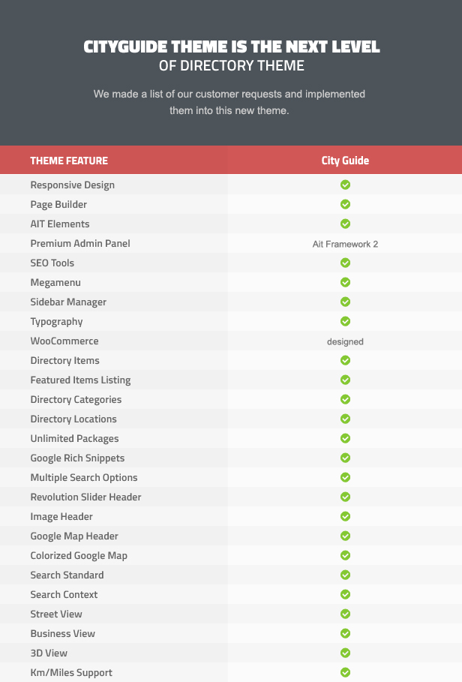
Task: Click the CITYGUIDE THEME IS THE NEXT LEVEL heading
Action: tap(232, 47)
